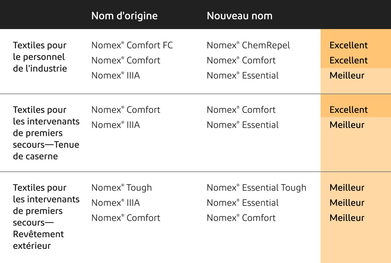The height and width of the screenshot is (263, 391).
Task: Select "Nomex IIIA" in the Revêtement extérieur section
Action: pos(115,203)
